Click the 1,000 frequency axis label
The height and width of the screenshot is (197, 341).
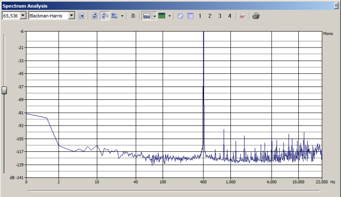[x=230, y=182]
